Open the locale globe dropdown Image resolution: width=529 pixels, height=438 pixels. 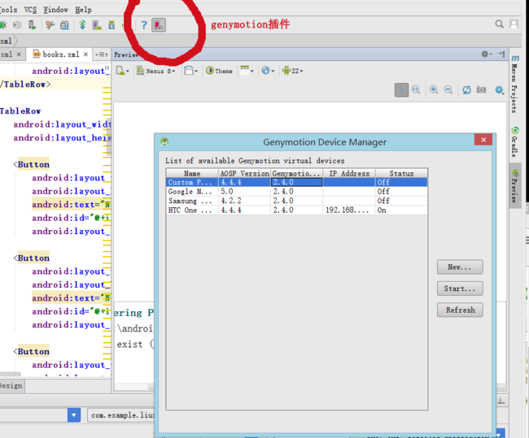(x=268, y=71)
